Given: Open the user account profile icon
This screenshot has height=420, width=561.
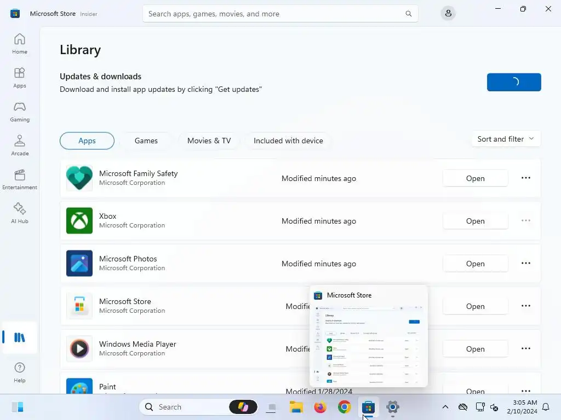Looking at the screenshot, I should pos(448,14).
